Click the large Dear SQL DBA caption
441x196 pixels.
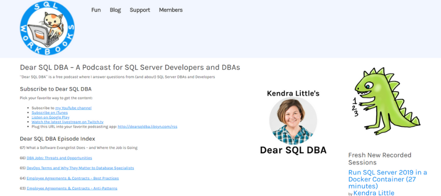293,150
